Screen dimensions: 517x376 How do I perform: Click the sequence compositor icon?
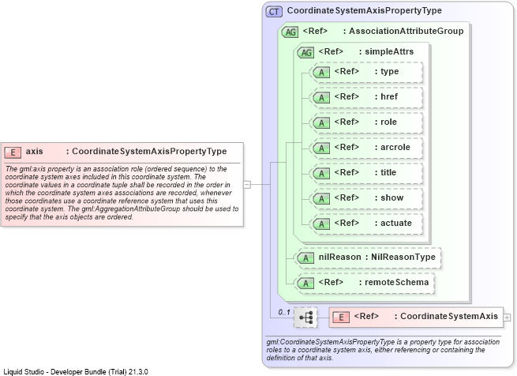point(305,318)
